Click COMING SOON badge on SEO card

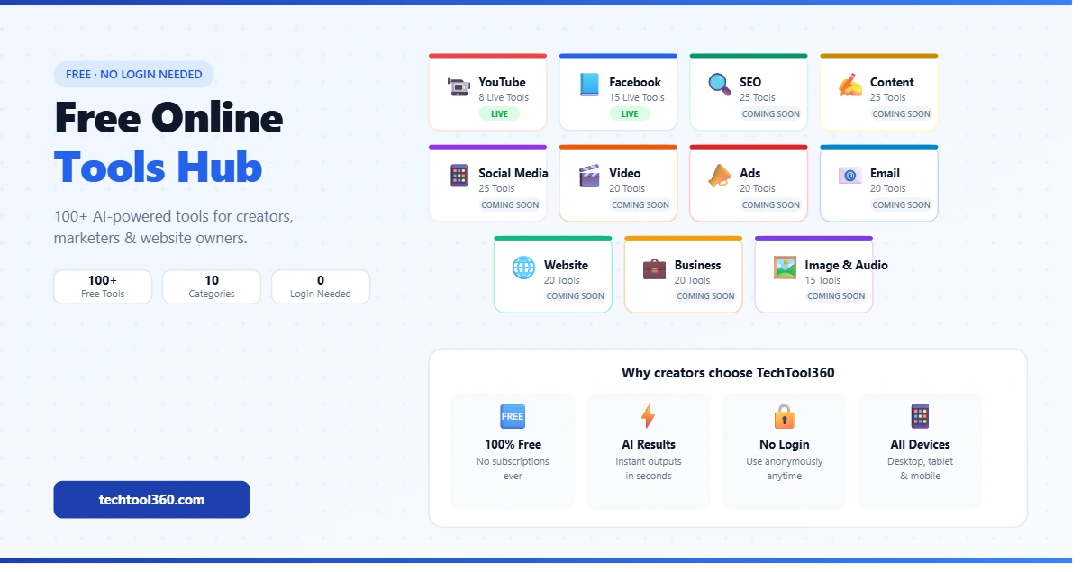tap(771, 113)
